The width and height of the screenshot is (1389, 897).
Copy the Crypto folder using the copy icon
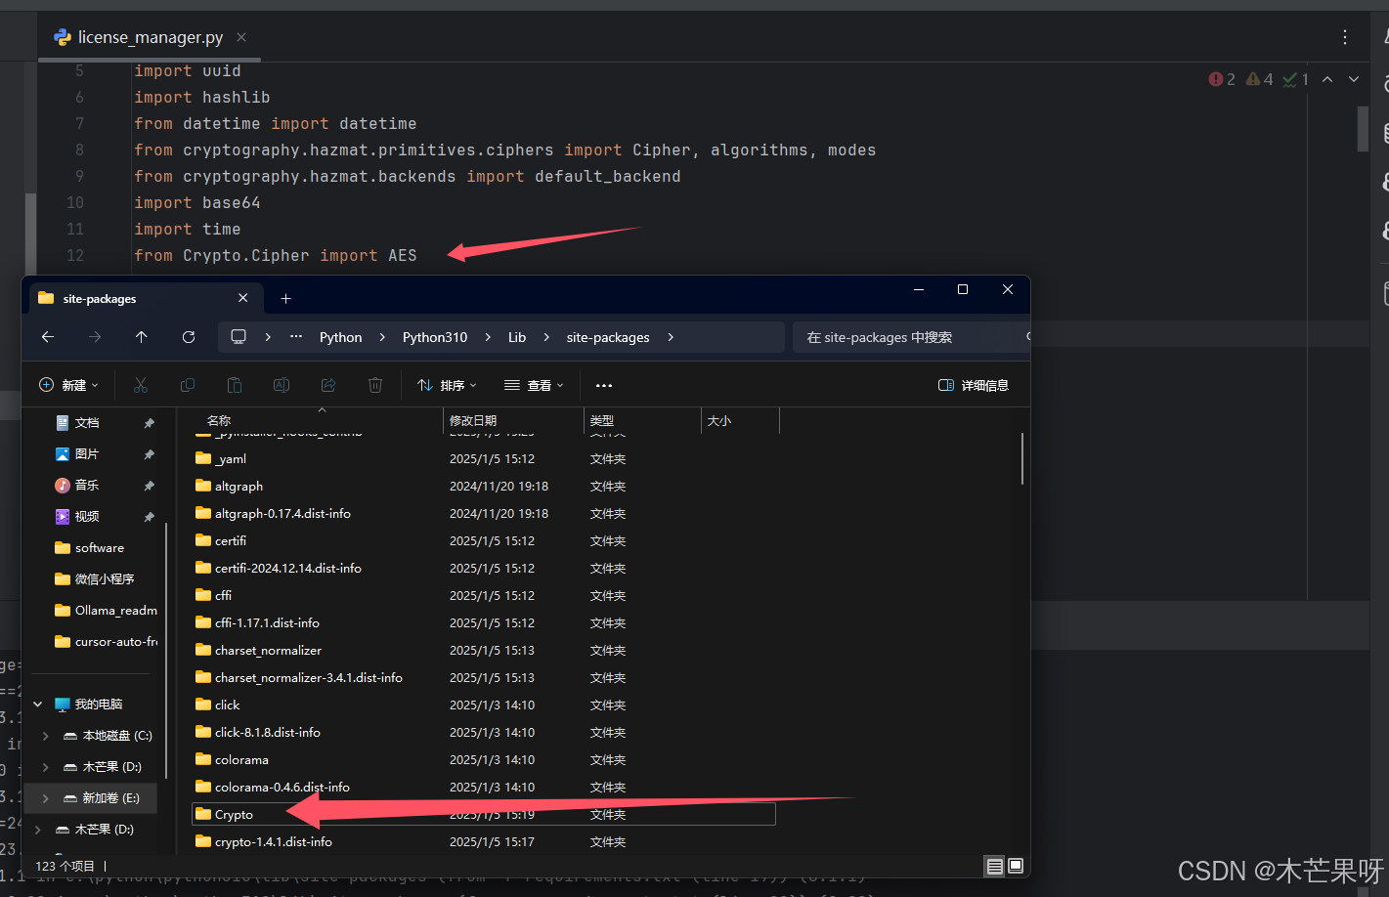(188, 385)
